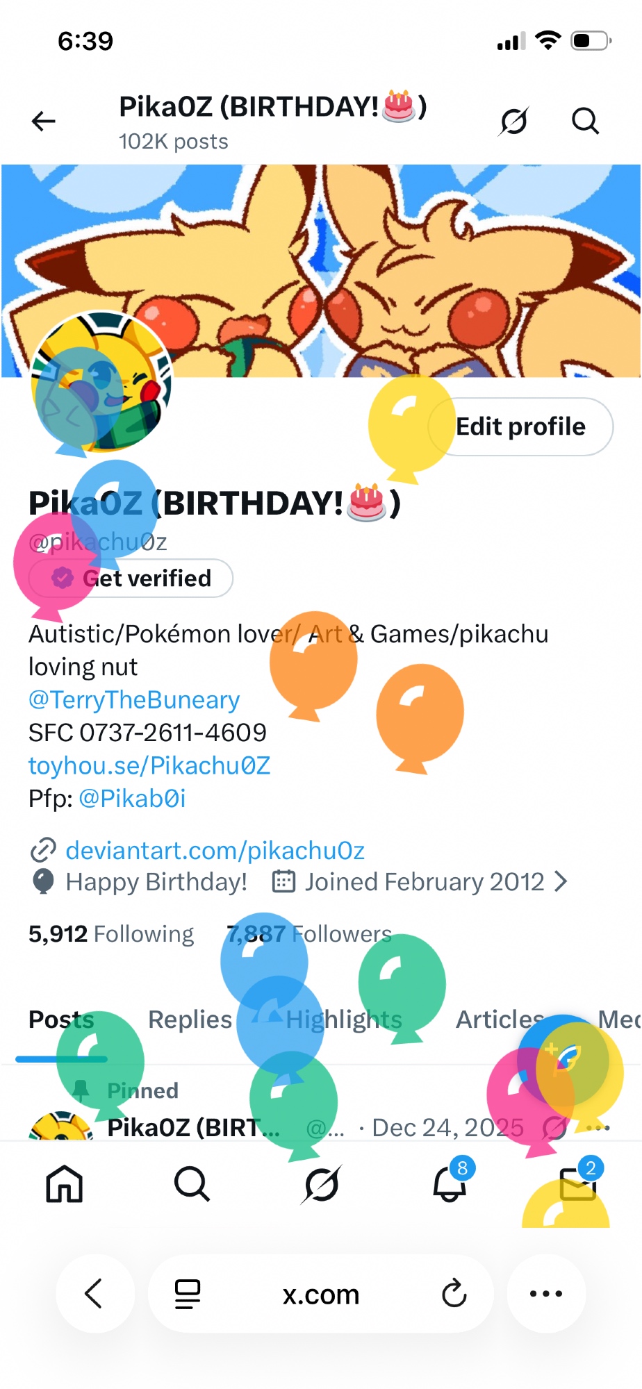This screenshot has width=642, height=1389.
Task: Switch to the Replies tab
Action: click(190, 1020)
